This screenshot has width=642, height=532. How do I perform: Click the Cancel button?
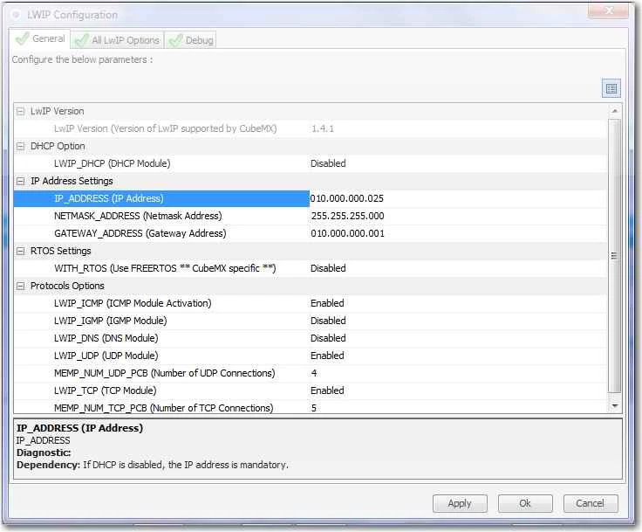[590, 503]
